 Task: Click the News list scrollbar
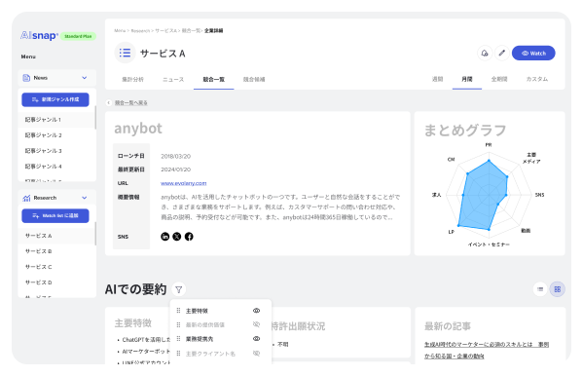click(95, 118)
